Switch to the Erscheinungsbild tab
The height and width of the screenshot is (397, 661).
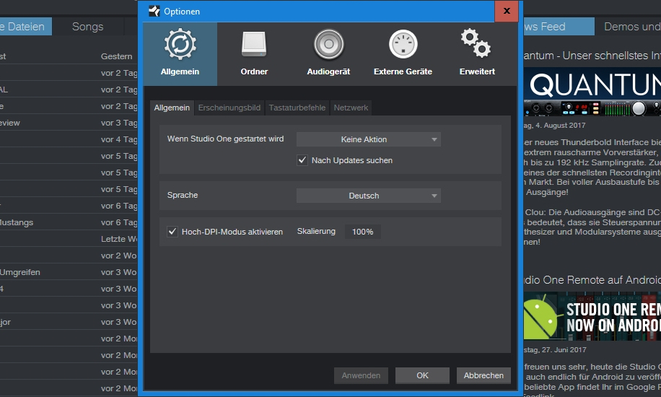click(x=229, y=108)
